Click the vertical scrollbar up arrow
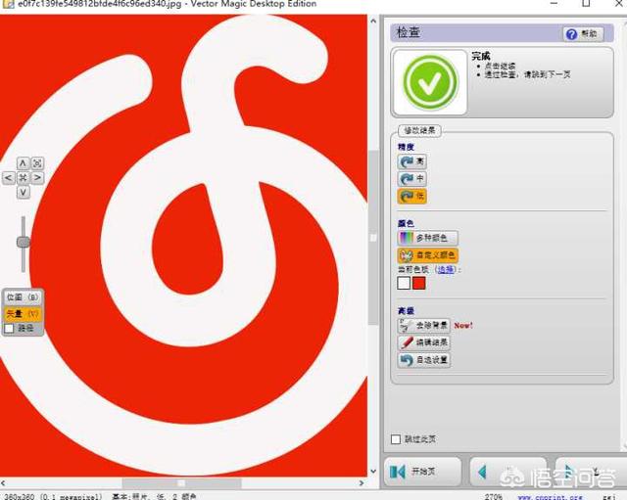The height and width of the screenshot is (500, 627). [x=373, y=21]
